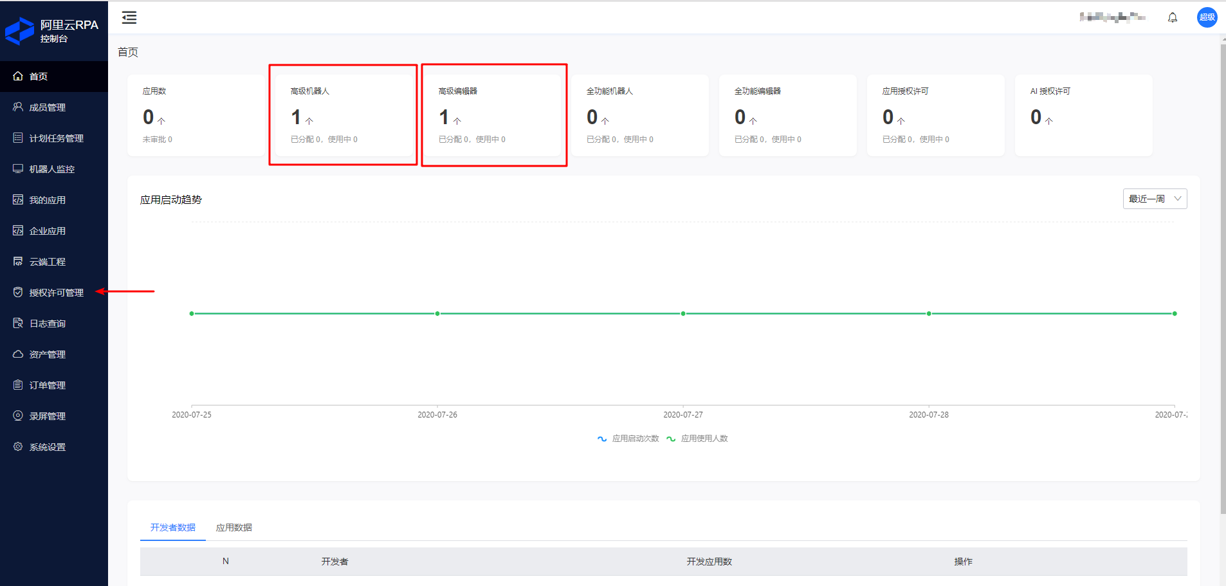Open 资产管理 menu item
Image resolution: width=1226 pixels, height=586 pixels.
click(x=54, y=354)
